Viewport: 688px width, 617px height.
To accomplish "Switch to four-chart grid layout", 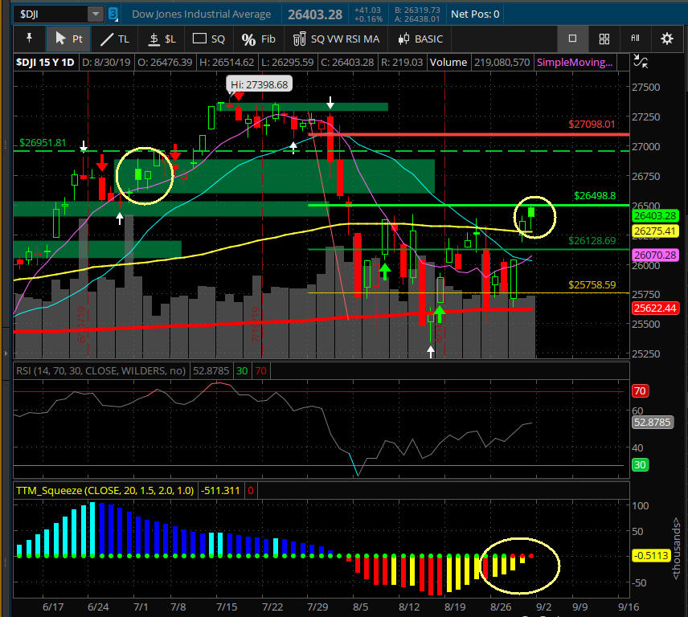I will [x=604, y=39].
